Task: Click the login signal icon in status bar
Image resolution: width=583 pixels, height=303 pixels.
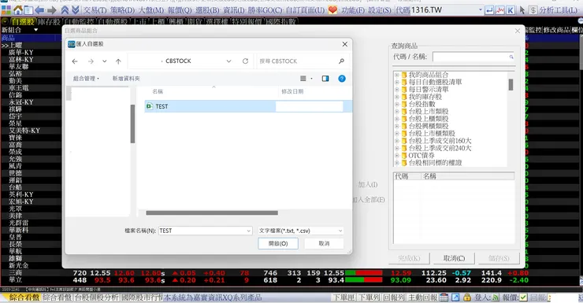Action: [x=496, y=297]
